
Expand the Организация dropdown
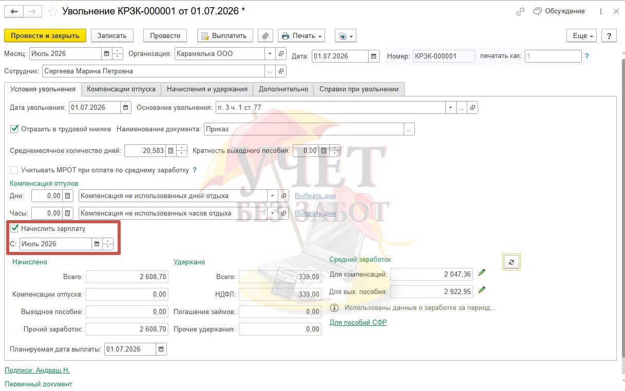click(x=271, y=53)
